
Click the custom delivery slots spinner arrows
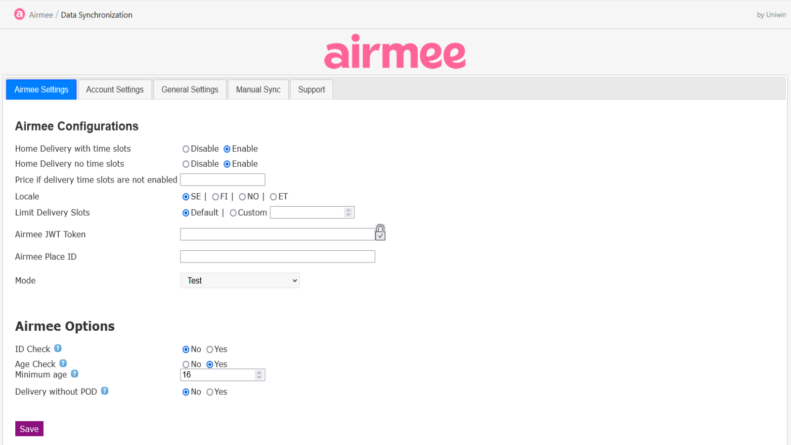coord(350,212)
